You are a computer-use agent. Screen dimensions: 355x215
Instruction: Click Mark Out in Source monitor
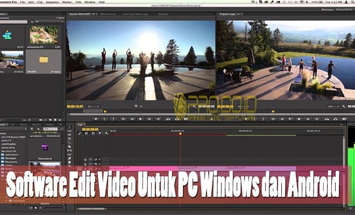pyautogui.click(x=113, y=119)
